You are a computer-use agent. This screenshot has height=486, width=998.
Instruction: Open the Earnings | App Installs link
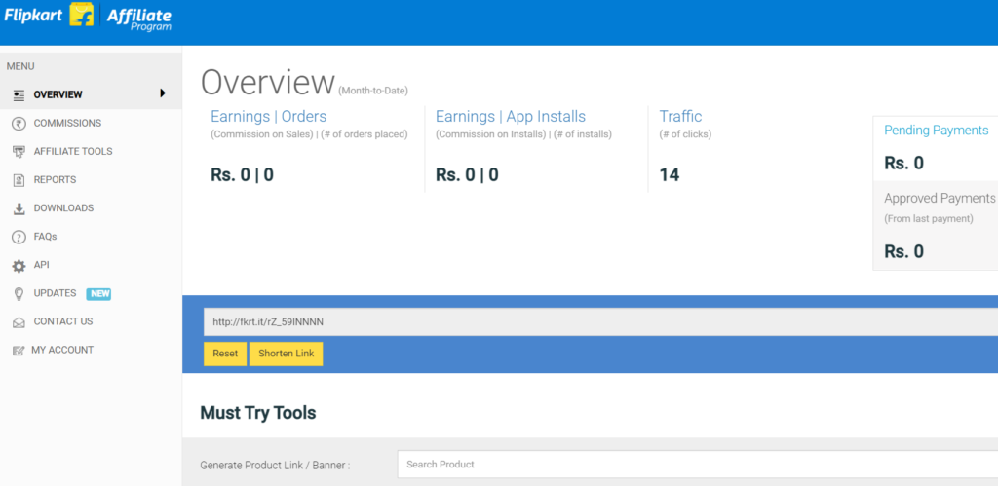click(511, 117)
